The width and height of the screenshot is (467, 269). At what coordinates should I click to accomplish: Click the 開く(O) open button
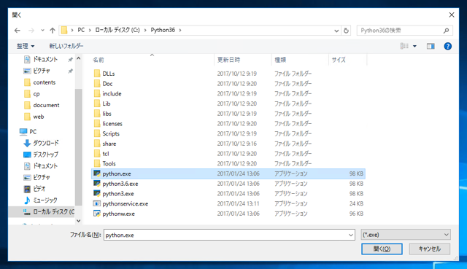pyautogui.click(x=382, y=249)
